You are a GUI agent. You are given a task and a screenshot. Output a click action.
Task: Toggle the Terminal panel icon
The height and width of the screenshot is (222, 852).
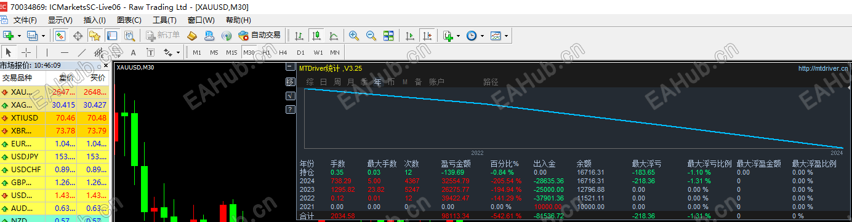point(111,35)
